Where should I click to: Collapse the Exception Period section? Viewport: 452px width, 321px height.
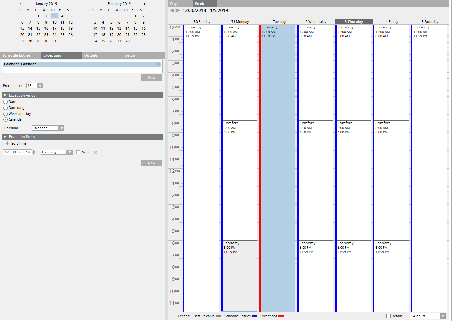tap(5, 95)
